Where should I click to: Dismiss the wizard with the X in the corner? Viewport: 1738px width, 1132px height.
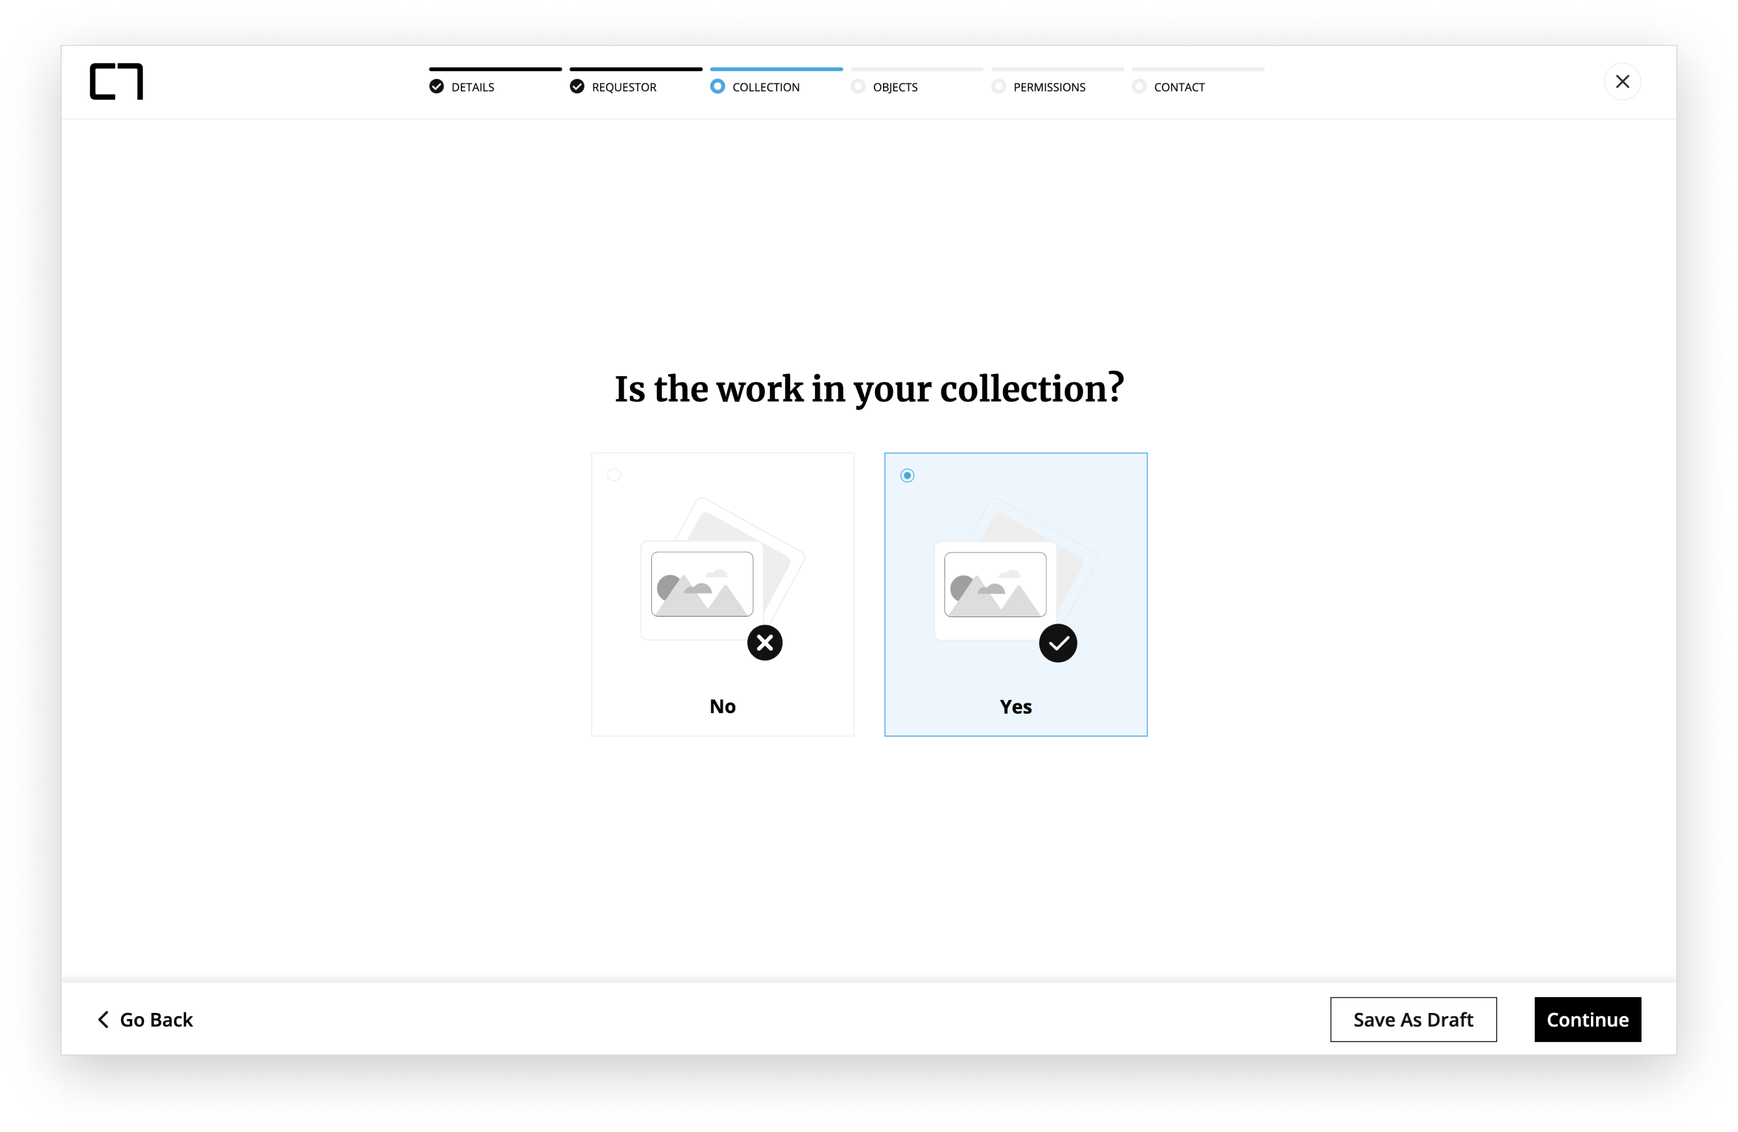click(x=1622, y=81)
